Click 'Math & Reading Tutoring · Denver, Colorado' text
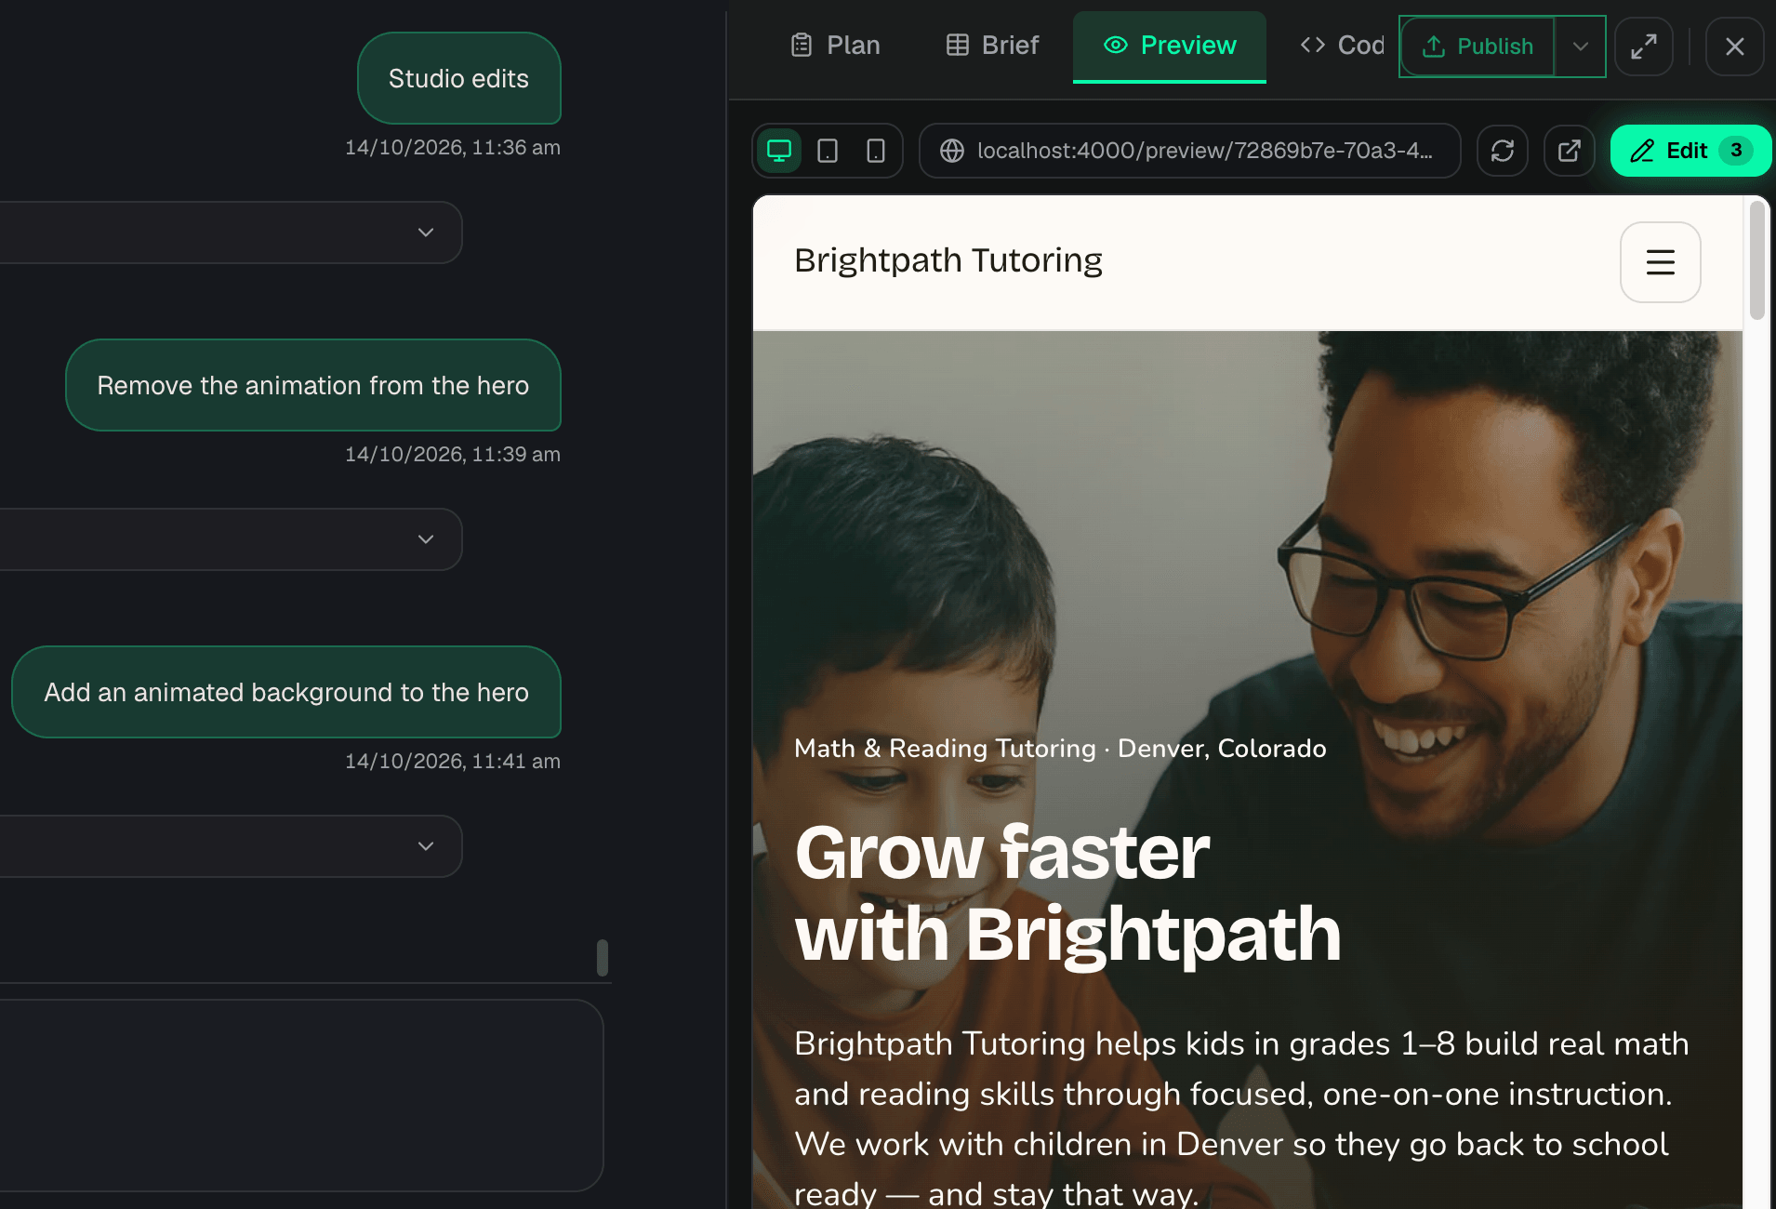This screenshot has height=1209, width=1776. click(x=1060, y=749)
